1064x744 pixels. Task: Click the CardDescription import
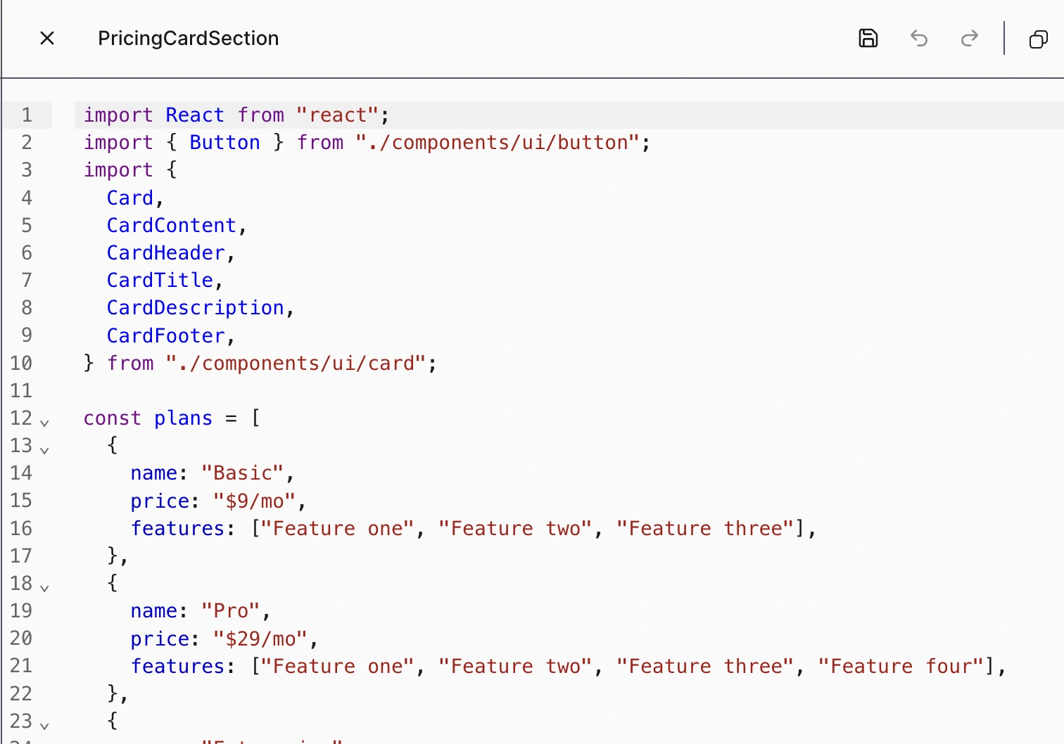[x=196, y=307]
